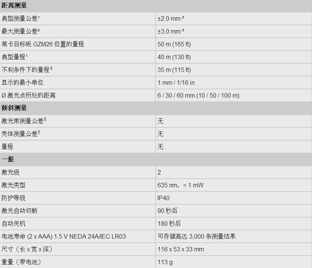Click footnote 2 next to 最大测量公差

click(x=39, y=30)
